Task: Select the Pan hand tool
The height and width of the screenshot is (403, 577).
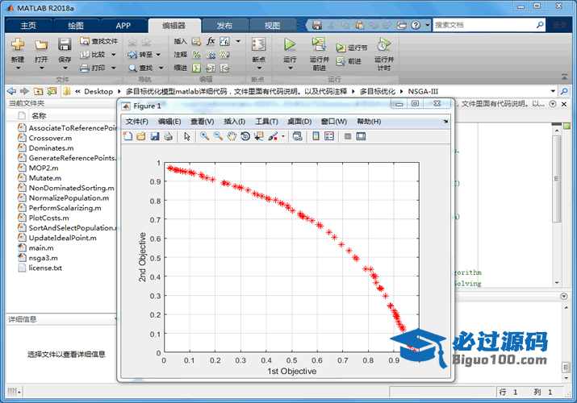Action: (232, 136)
